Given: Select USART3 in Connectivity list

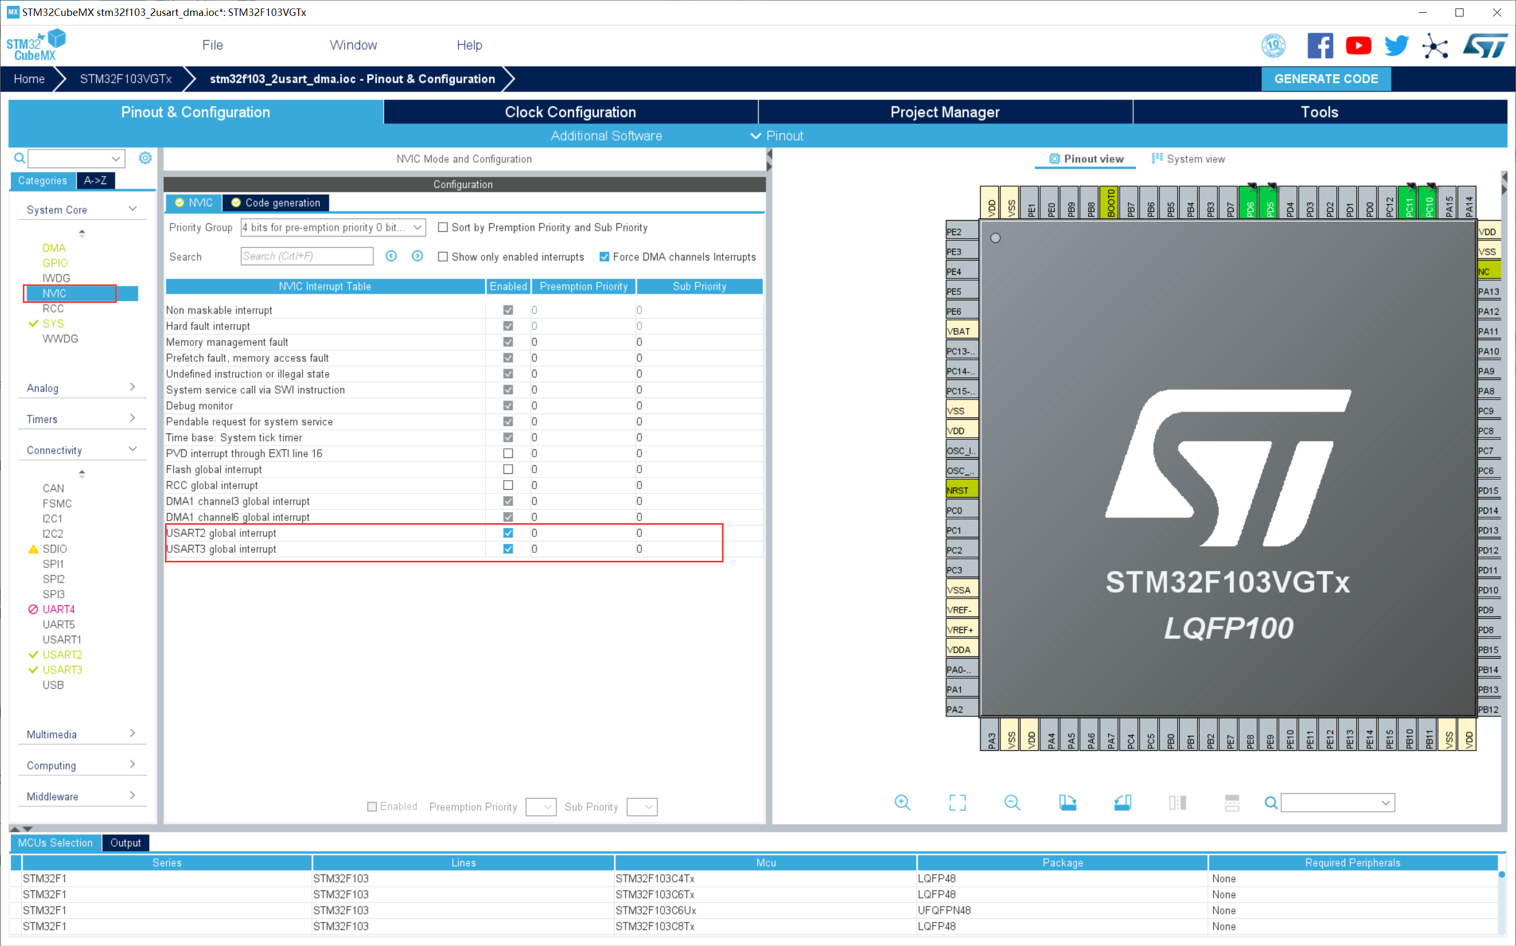Looking at the screenshot, I should point(62,670).
